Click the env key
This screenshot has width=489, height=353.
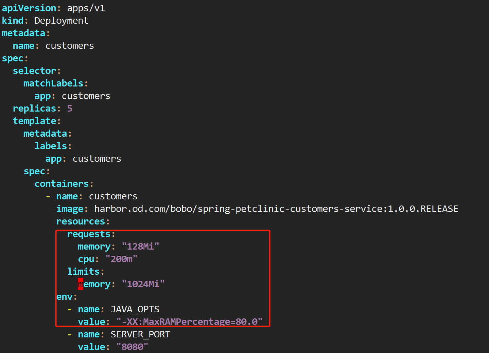click(x=64, y=297)
